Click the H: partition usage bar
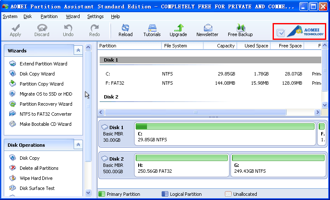 click(x=182, y=158)
